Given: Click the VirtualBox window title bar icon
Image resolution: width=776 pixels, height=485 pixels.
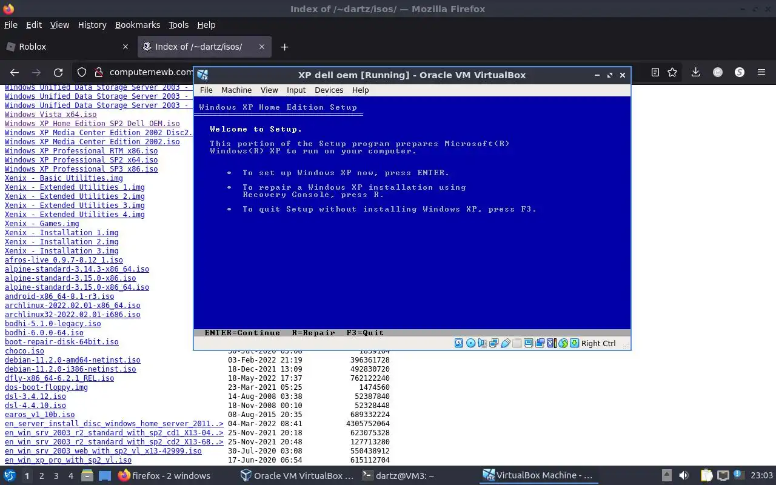Looking at the screenshot, I should coord(202,75).
